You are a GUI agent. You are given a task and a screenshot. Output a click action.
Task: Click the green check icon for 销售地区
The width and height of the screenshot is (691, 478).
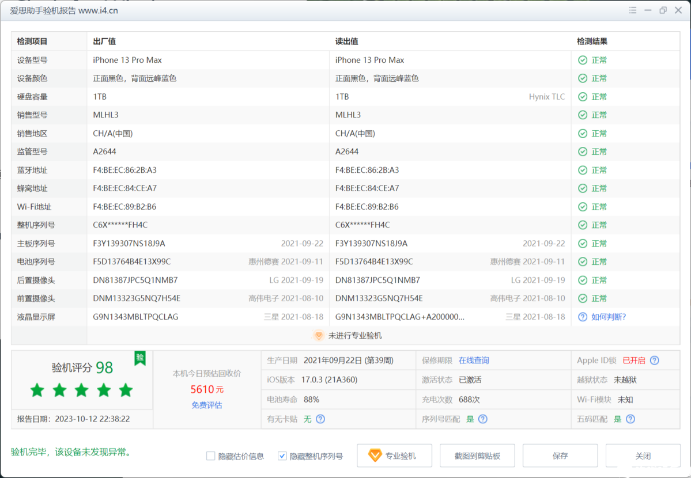[x=583, y=134]
